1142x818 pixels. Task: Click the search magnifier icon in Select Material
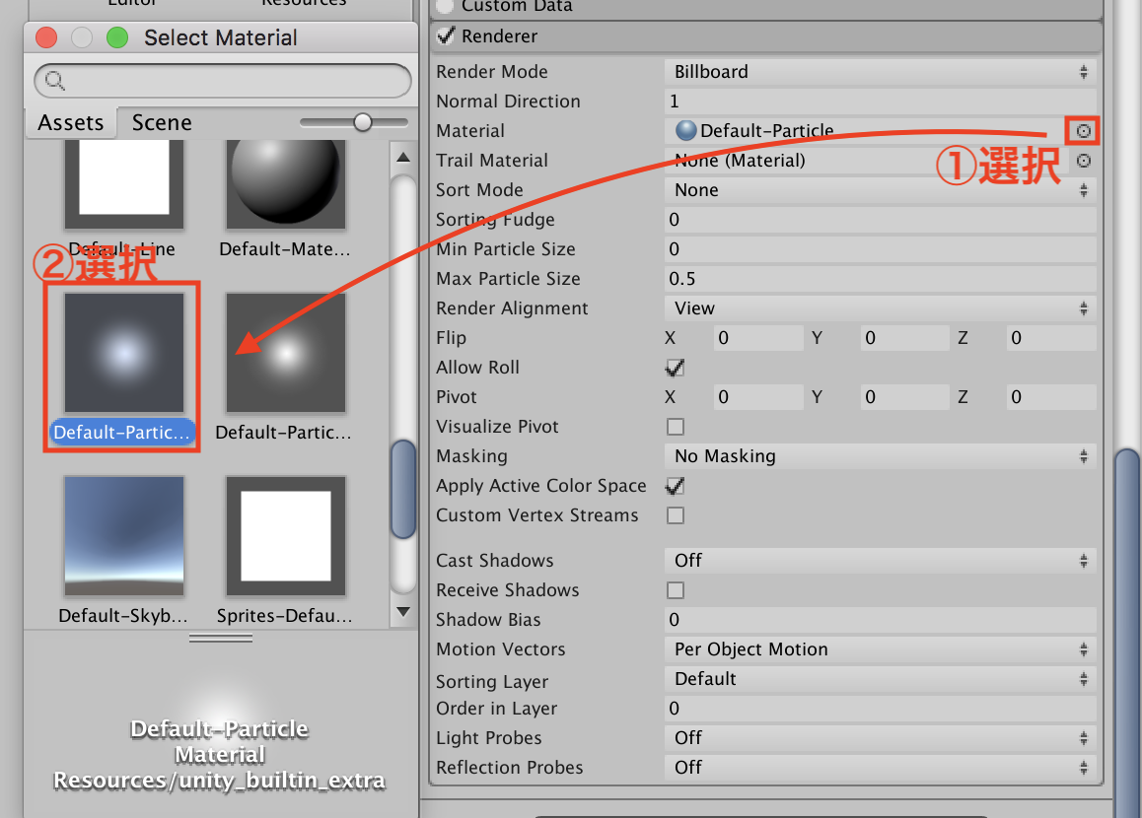tap(55, 81)
